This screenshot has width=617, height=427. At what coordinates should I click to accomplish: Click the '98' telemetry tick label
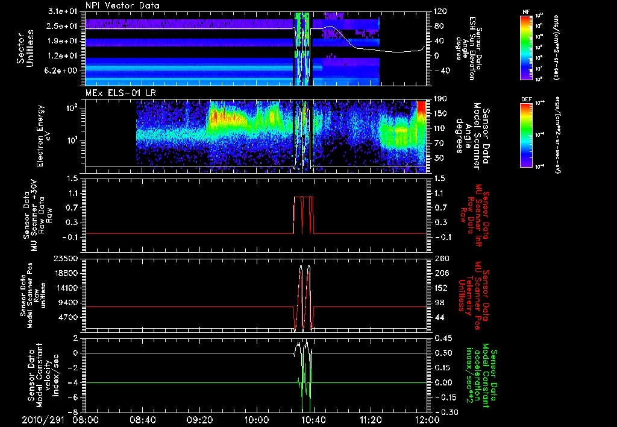pyautogui.click(x=439, y=303)
